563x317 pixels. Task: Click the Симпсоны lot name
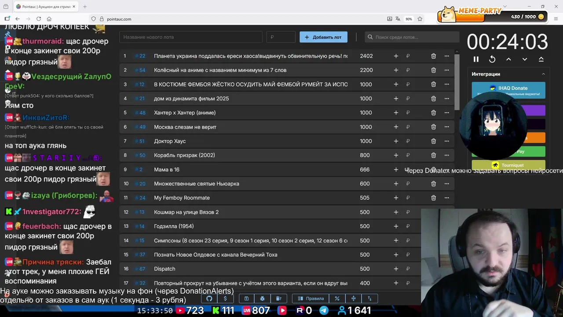point(251,240)
